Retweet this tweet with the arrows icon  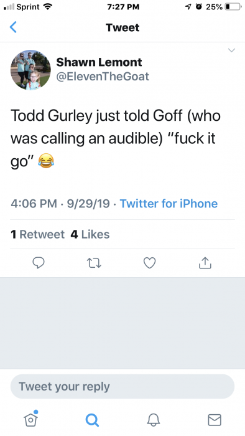click(94, 263)
